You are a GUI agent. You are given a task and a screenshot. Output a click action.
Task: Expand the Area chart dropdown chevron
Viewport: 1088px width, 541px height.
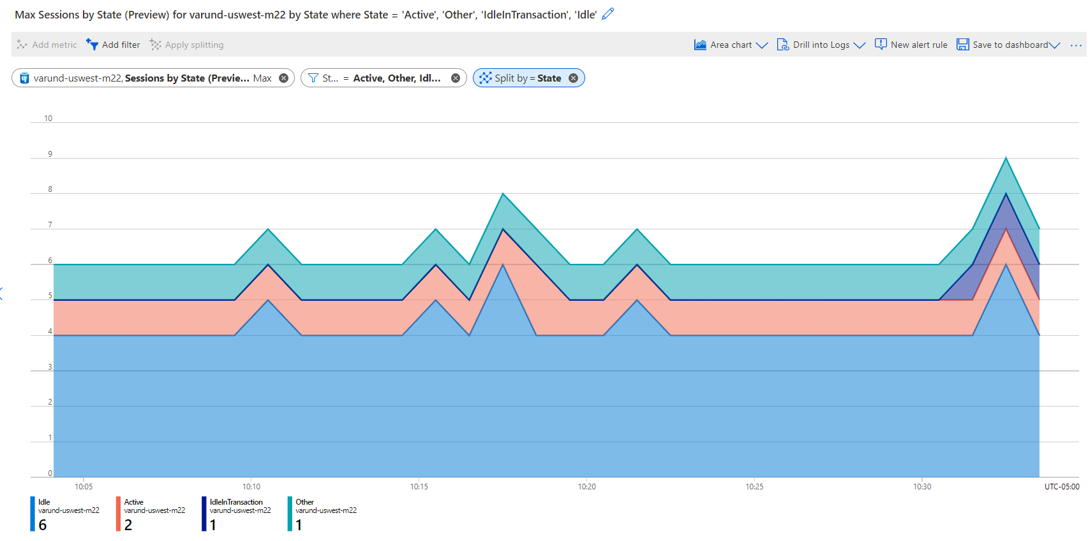point(762,45)
